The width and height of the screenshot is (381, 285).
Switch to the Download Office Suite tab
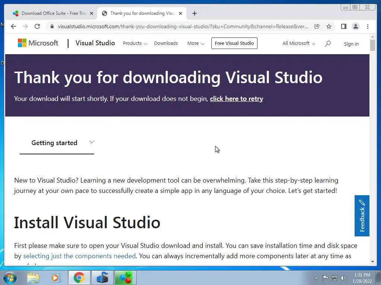coord(53,13)
